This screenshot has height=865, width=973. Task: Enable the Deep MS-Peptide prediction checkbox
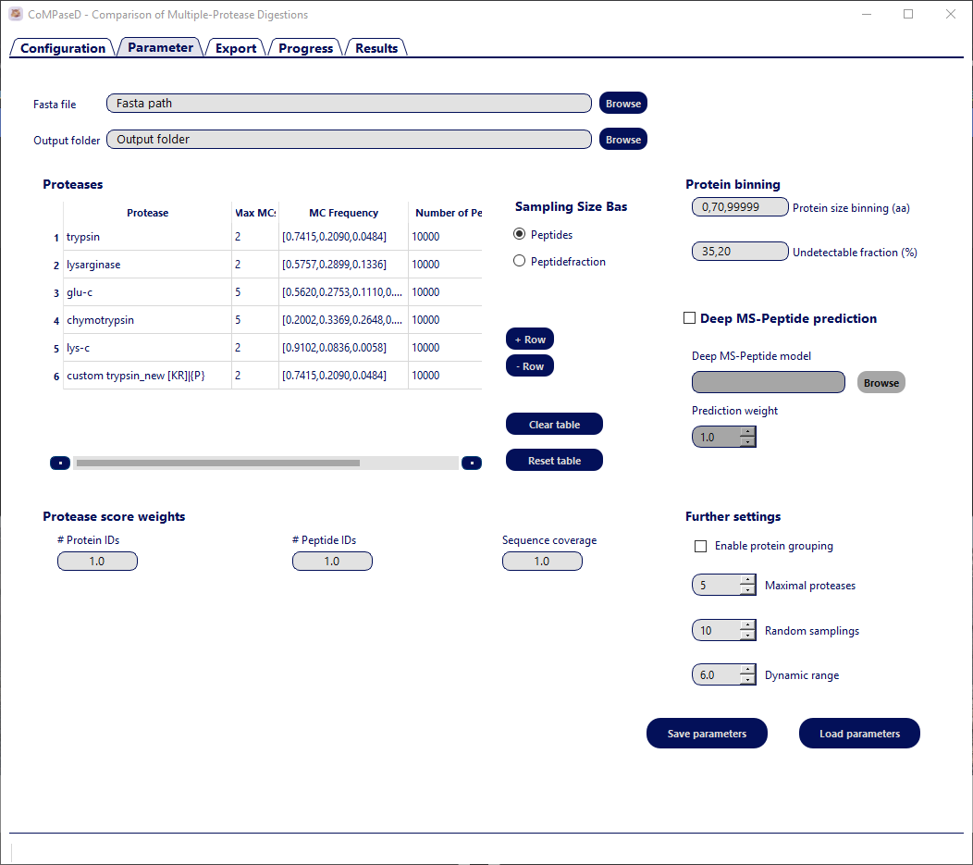tap(689, 318)
